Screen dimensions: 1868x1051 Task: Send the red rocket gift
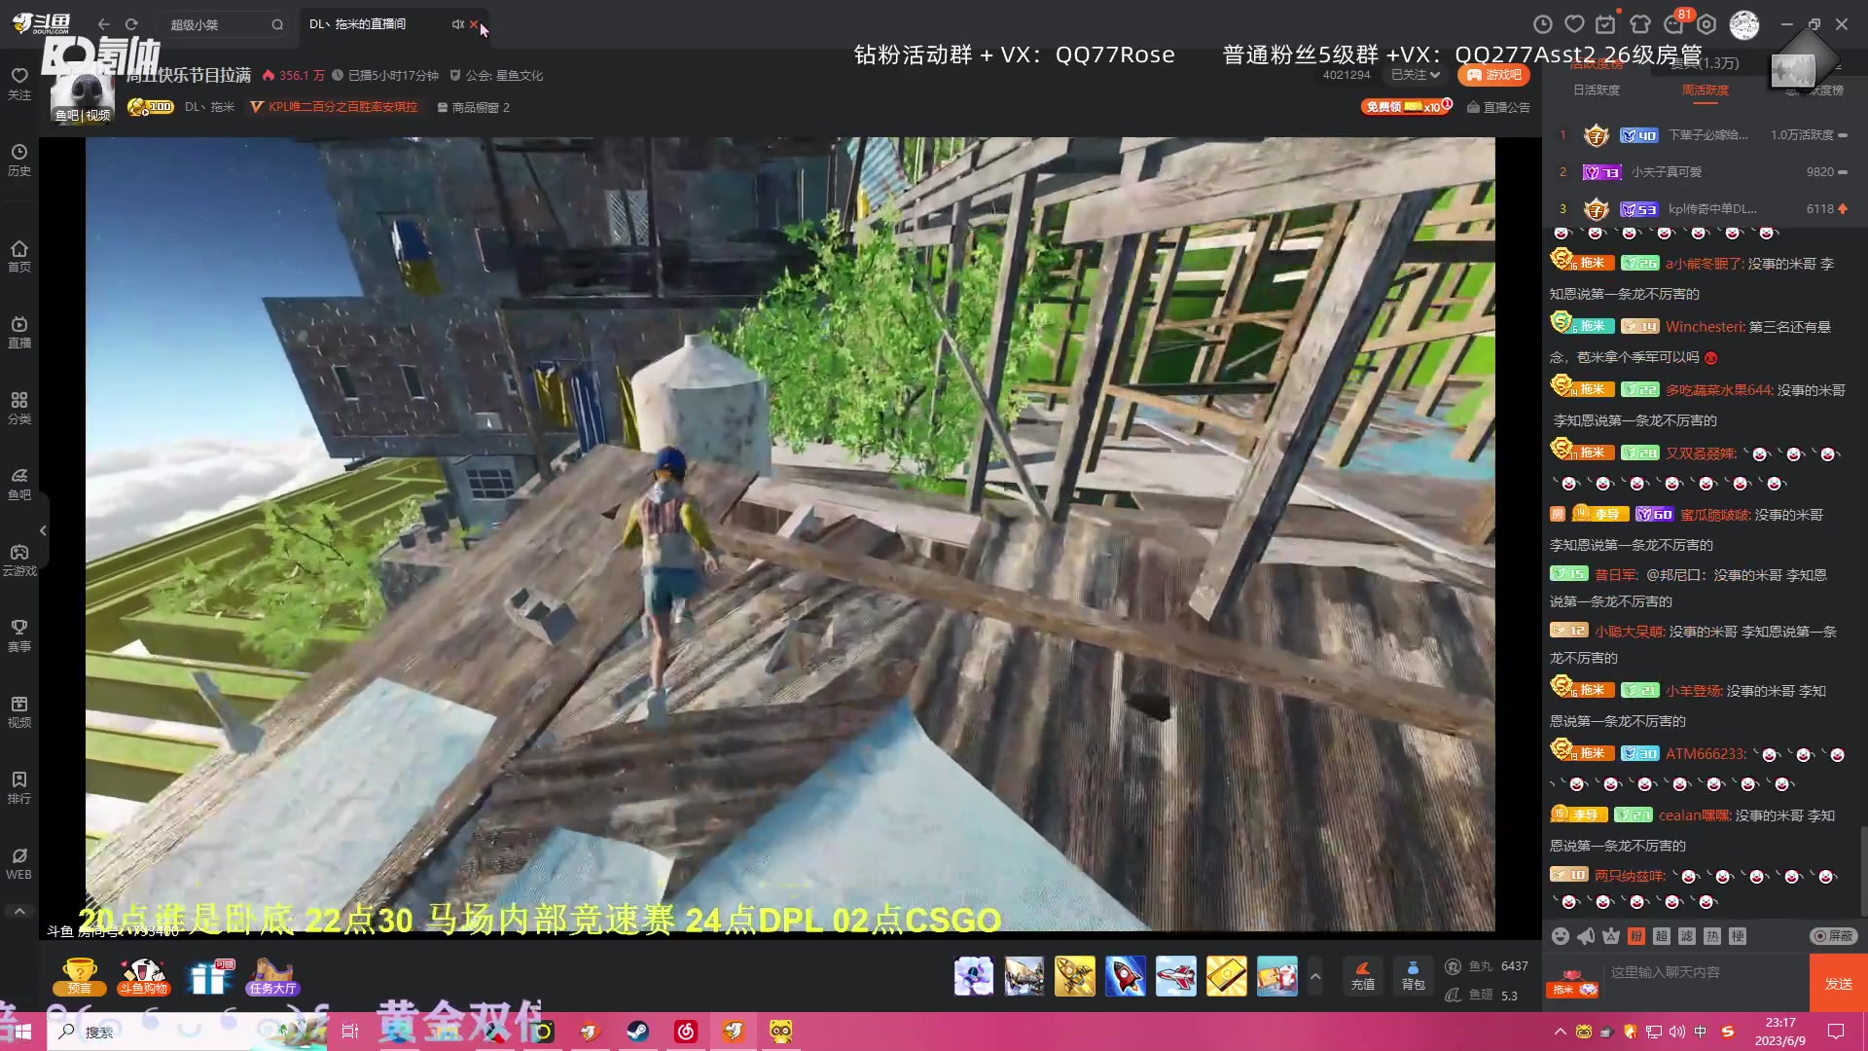1126,977
